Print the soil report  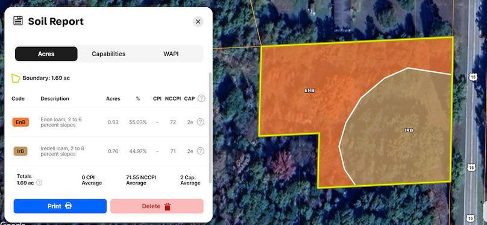click(60, 206)
